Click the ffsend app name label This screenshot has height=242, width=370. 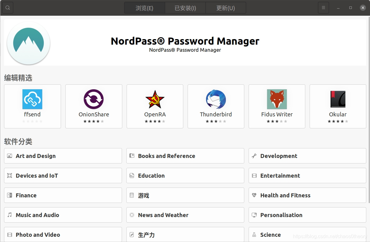pyautogui.click(x=32, y=114)
